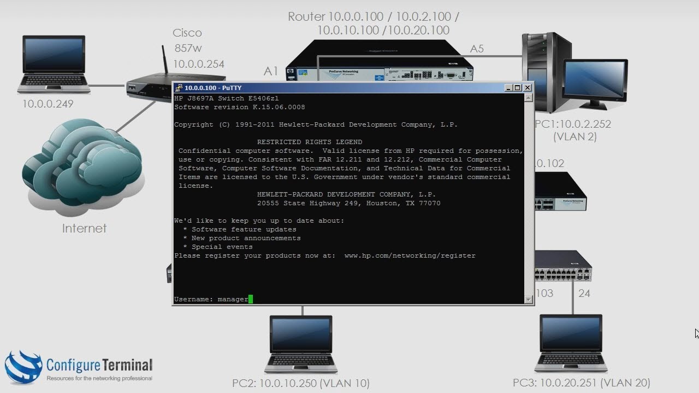Click the PC3 laptop icon

click(571, 343)
